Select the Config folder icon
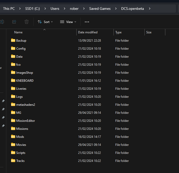Image resolution: width=179 pixels, height=173 pixels. click(x=13, y=48)
